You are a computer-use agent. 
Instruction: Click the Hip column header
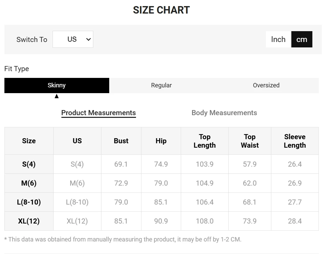(x=161, y=141)
